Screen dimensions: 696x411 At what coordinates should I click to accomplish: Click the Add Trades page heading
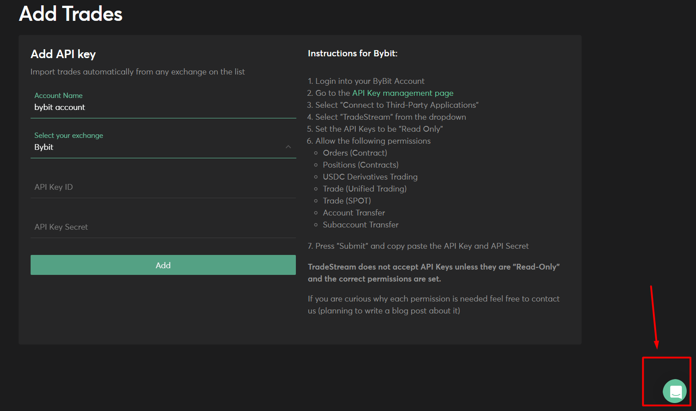[x=71, y=14]
